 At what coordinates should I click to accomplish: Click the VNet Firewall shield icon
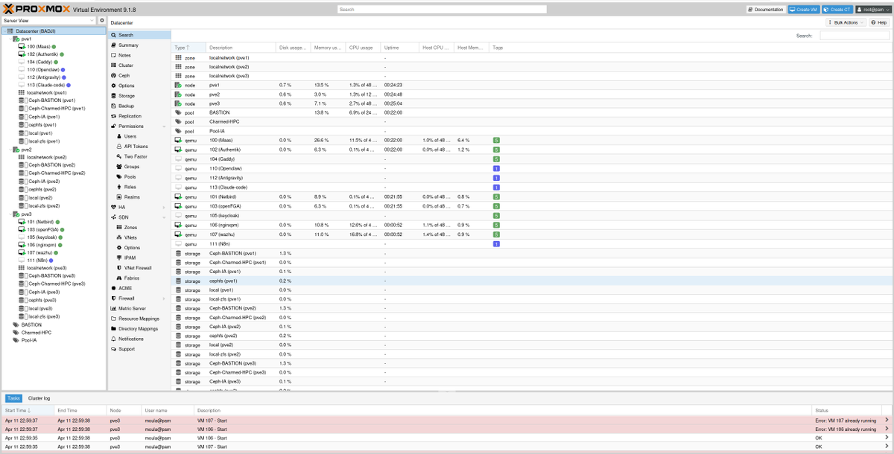[118, 267]
